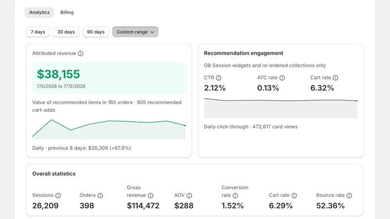Click the $114,472 gross revenue value
The image size is (390, 219).
click(x=143, y=205)
